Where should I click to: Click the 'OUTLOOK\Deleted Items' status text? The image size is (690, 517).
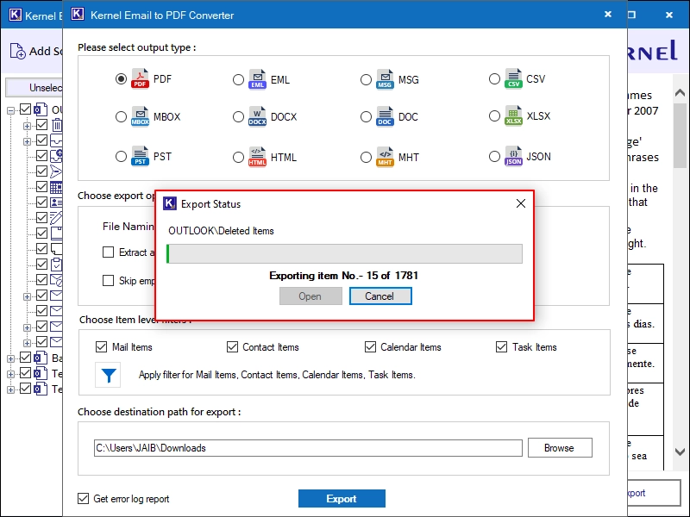[221, 231]
